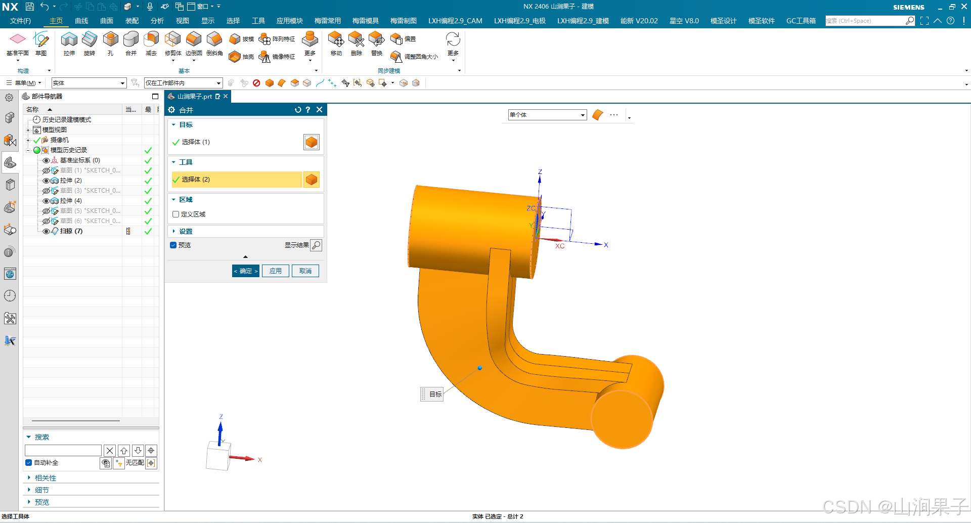Click the target body selection cube icon

(312, 142)
